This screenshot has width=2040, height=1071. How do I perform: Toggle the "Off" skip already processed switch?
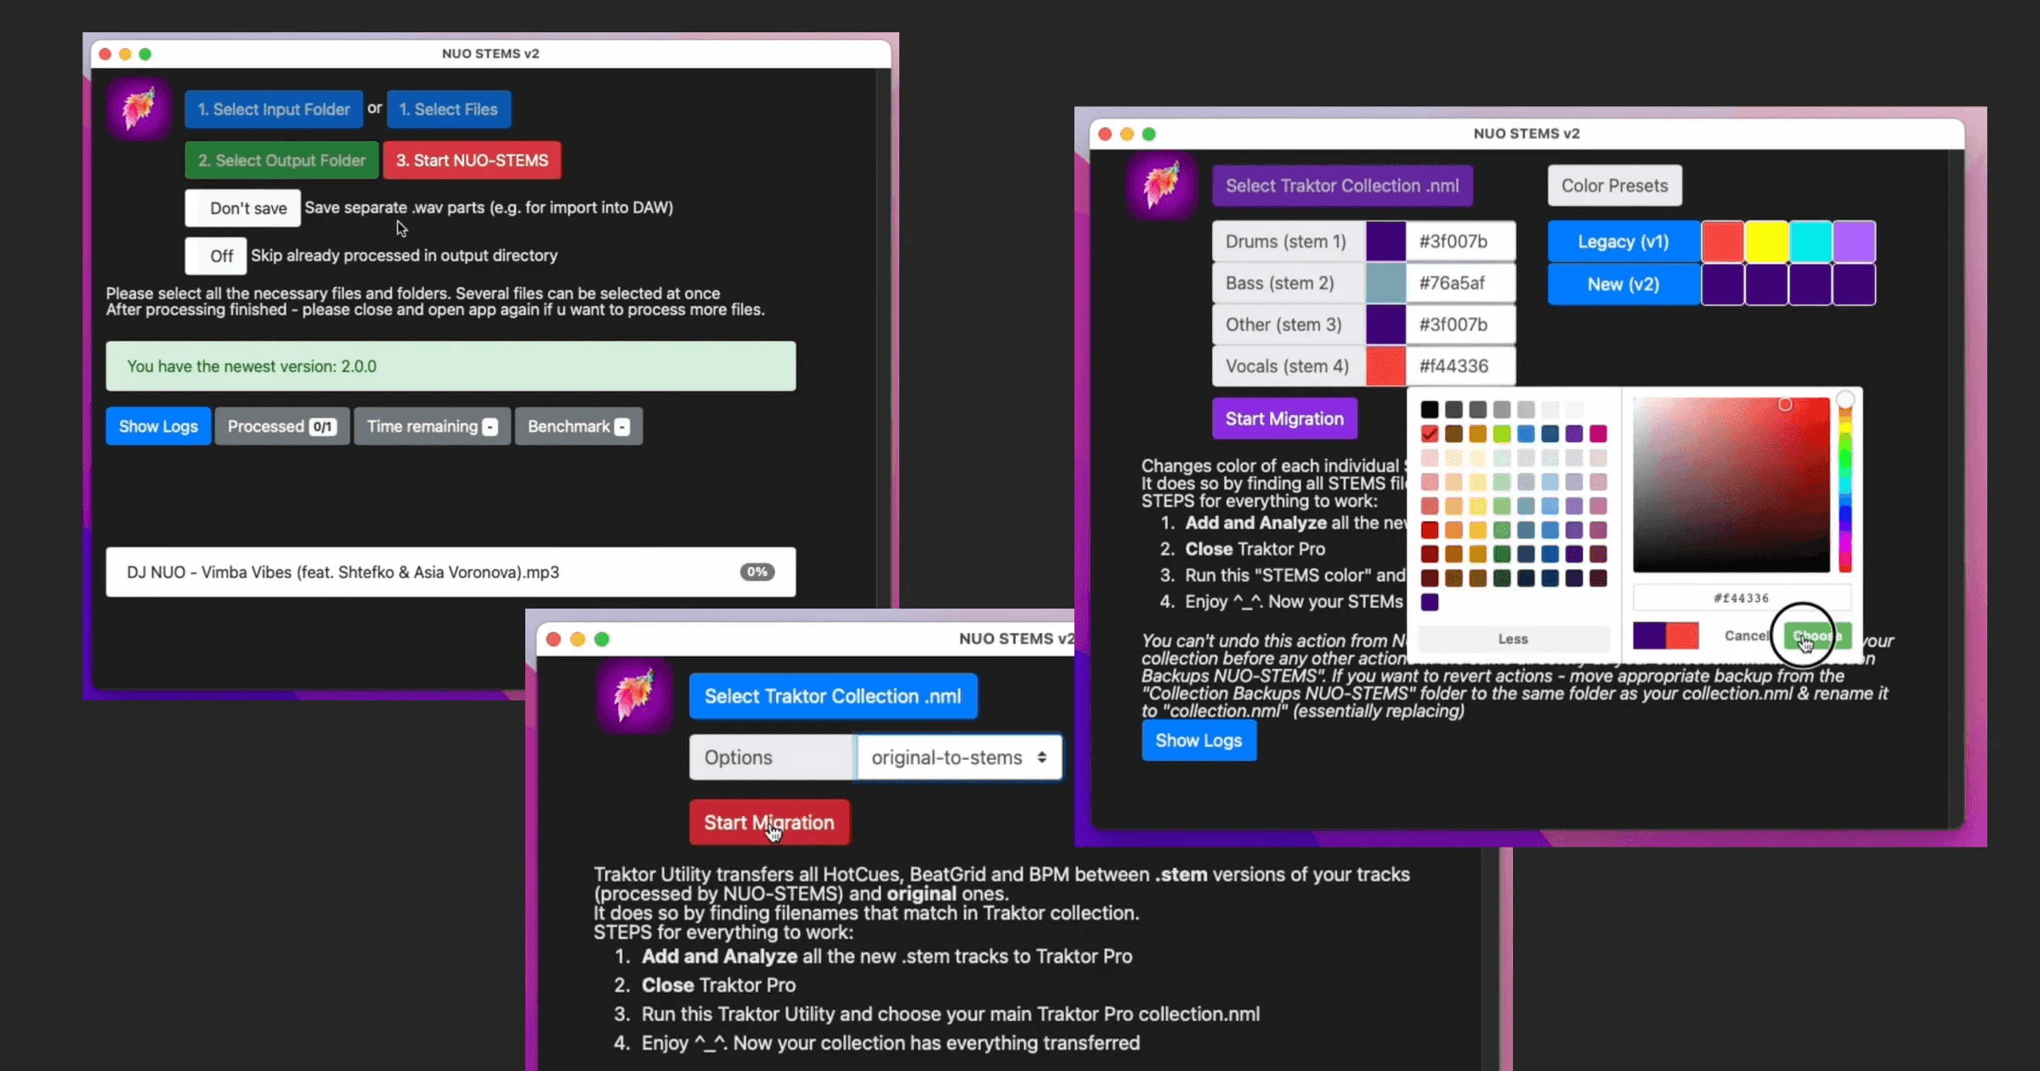[216, 255]
